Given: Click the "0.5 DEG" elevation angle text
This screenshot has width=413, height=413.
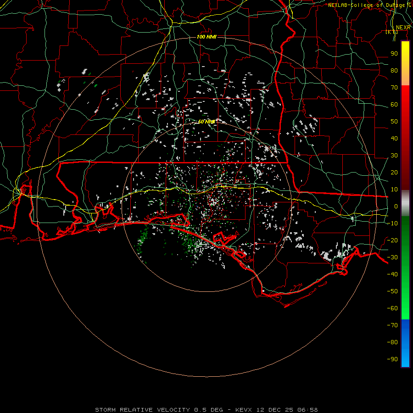Looking at the screenshot, I should point(209,410).
